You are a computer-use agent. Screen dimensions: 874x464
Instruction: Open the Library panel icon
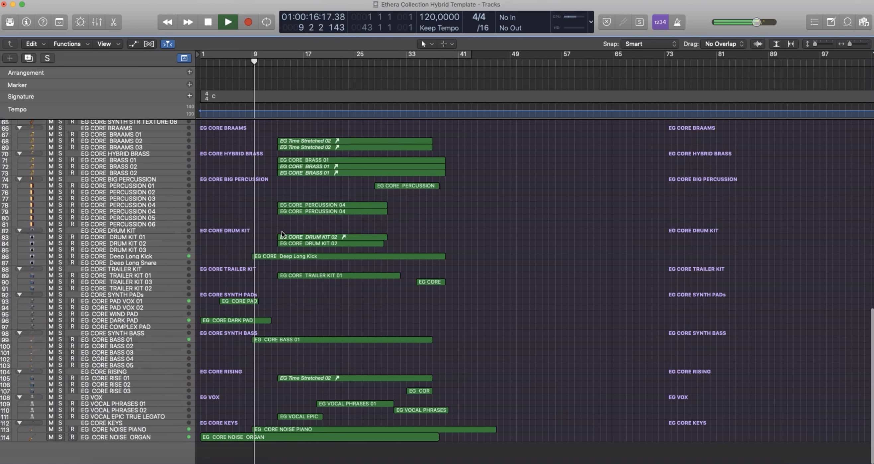pyautogui.click(x=10, y=22)
